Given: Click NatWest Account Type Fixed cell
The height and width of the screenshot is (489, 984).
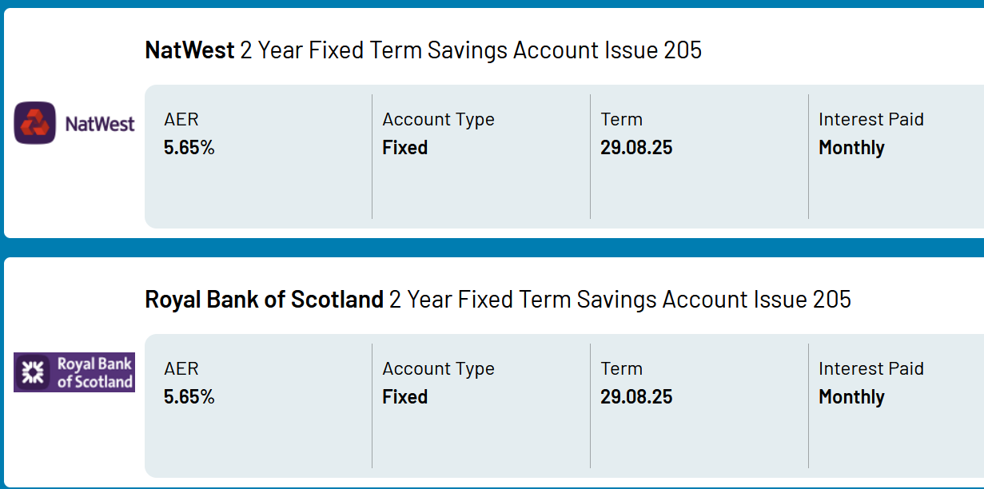Looking at the screenshot, I should 481,157.
